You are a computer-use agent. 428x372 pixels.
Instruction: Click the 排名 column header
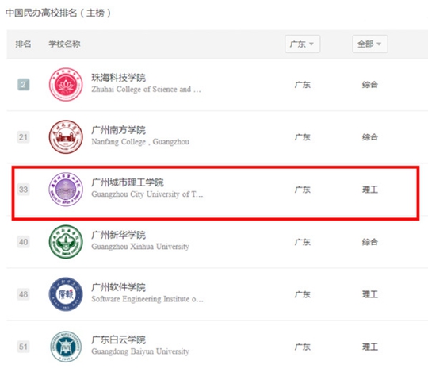tap(23, 44)
